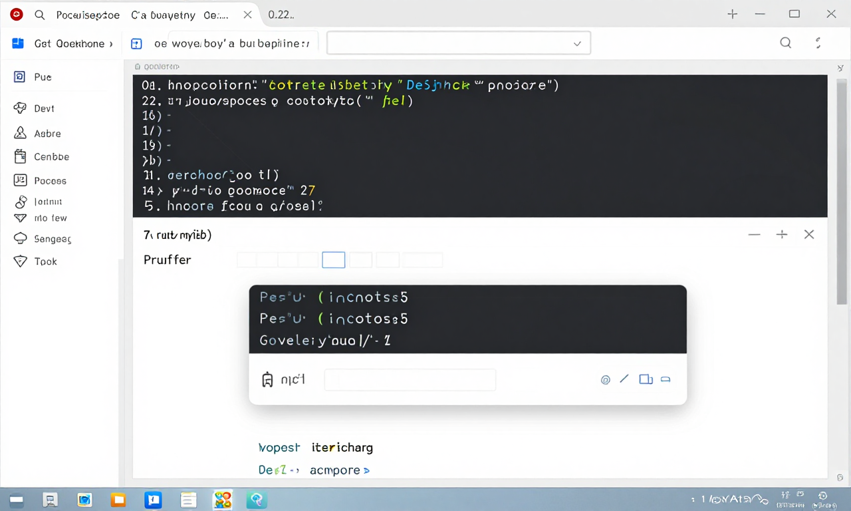Open the vertical dots more-options menu

coord(818,43)
